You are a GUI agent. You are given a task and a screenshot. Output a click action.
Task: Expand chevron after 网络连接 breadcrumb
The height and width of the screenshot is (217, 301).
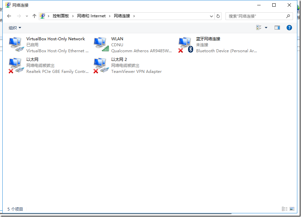point(134,16)
